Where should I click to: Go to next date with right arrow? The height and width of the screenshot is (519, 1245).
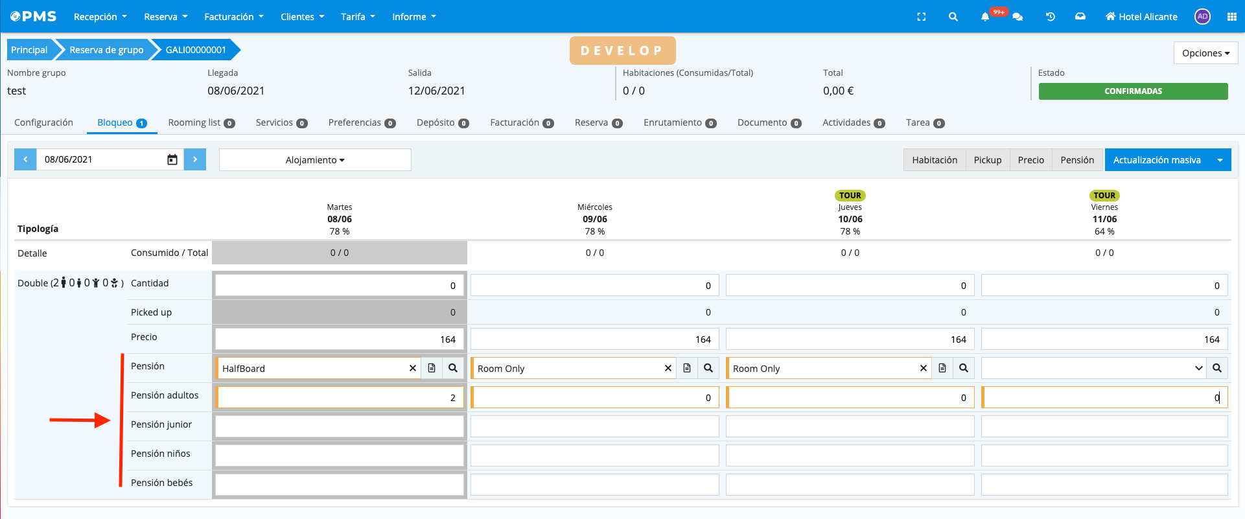(x=194, y=159)
